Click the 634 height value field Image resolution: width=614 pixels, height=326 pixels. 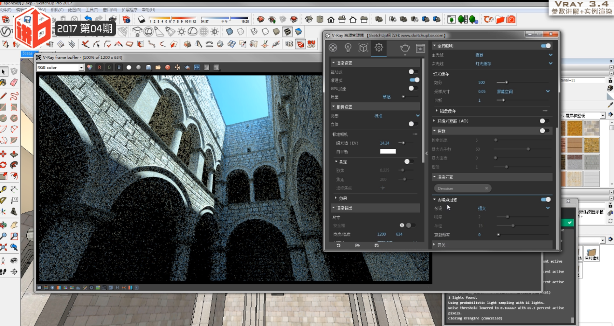[399, 234]
